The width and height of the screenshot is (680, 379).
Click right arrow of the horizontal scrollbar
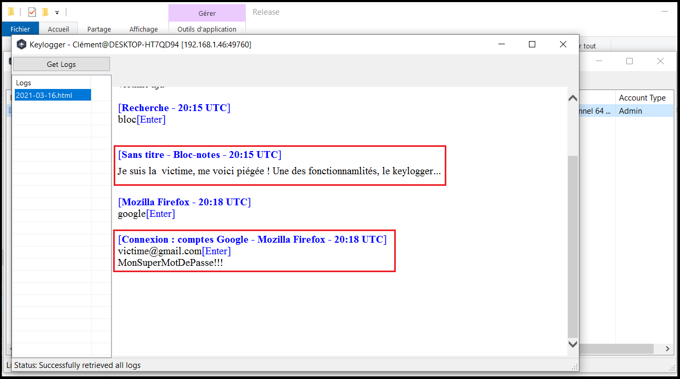point(667,349)
